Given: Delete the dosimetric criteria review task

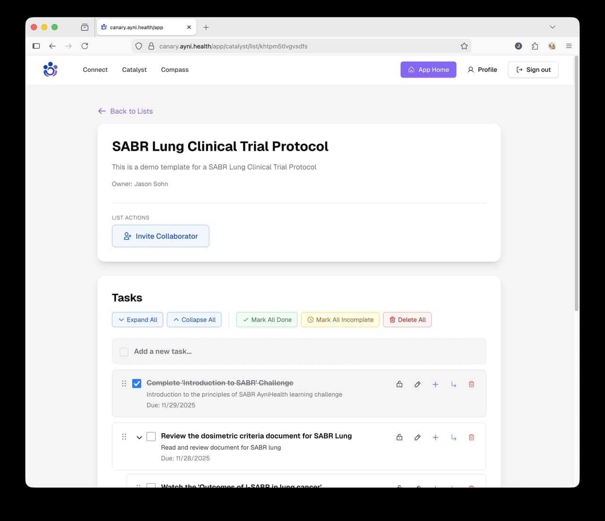Looking at the screenshot, I should [471, 437].
